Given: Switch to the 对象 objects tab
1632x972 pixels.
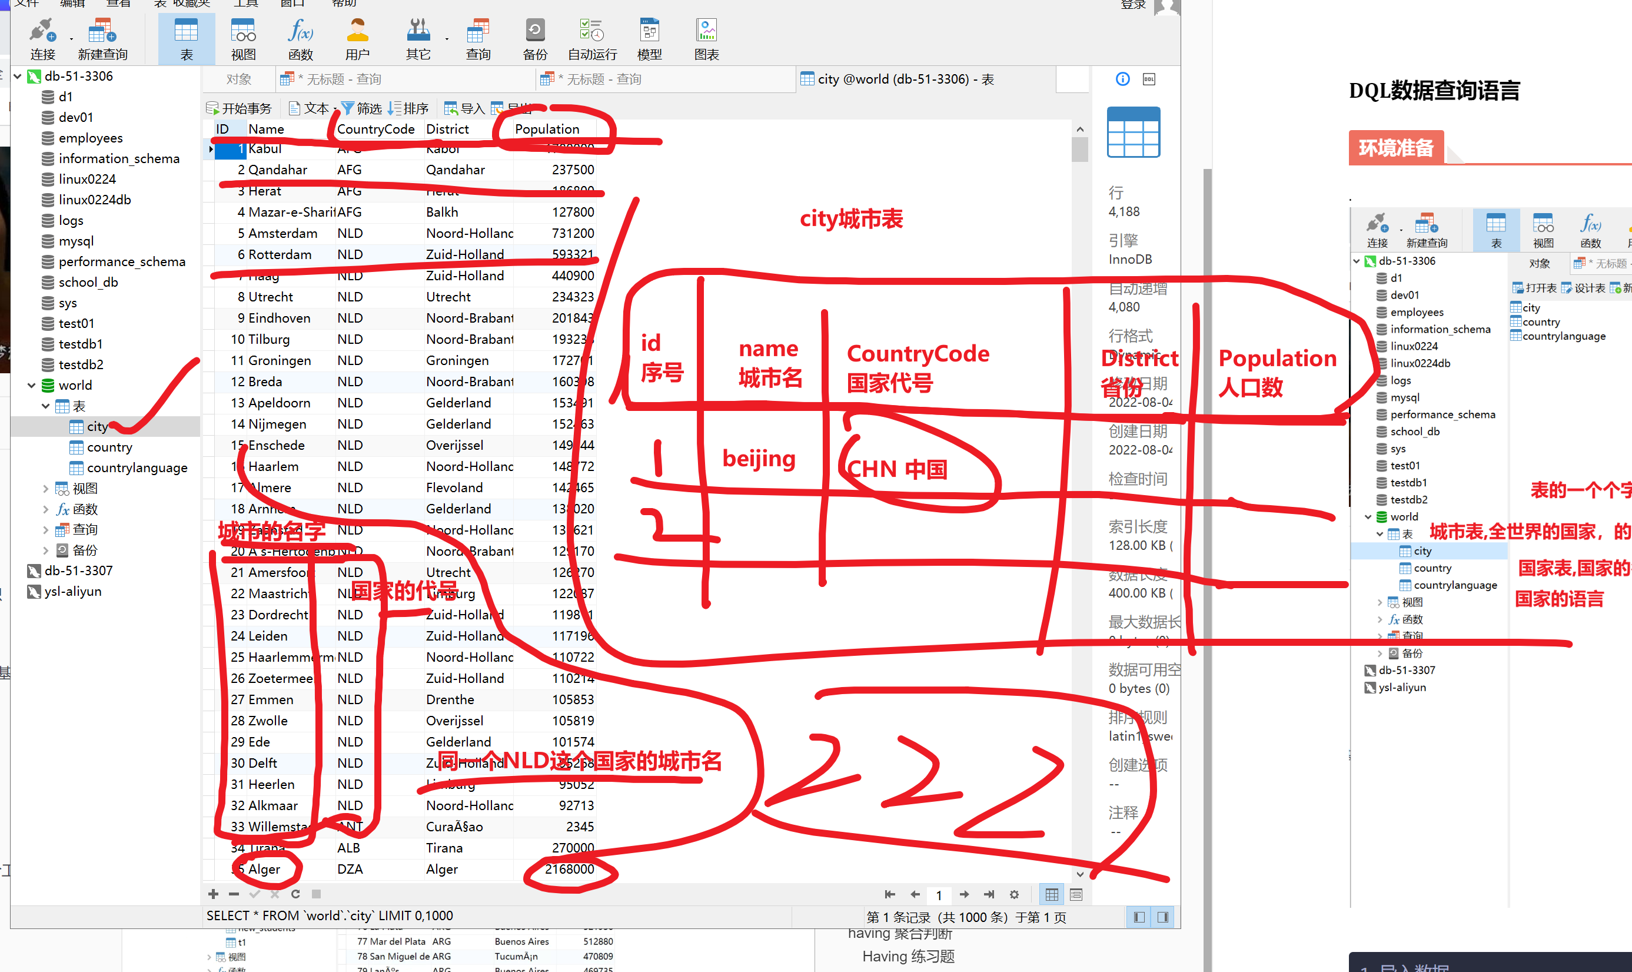Looking at the screenshot, I should (x=238, y=79).
